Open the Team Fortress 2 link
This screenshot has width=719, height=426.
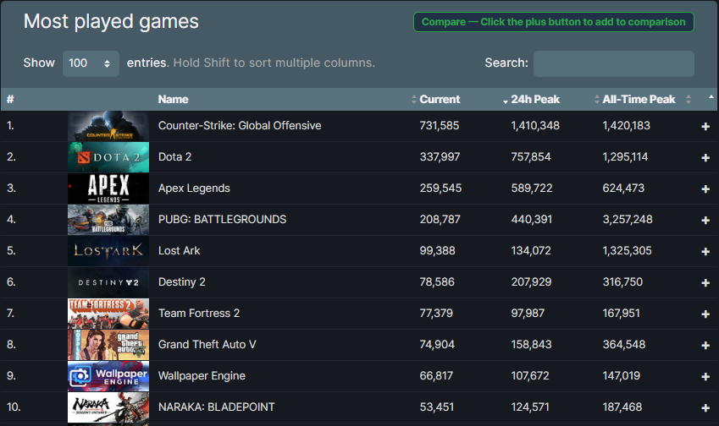(199, 314)
